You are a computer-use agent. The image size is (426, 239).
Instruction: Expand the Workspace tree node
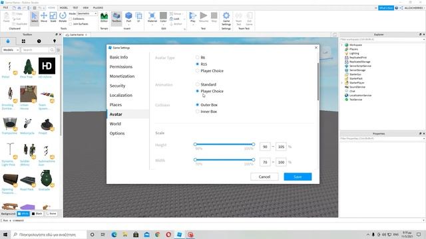342,45
